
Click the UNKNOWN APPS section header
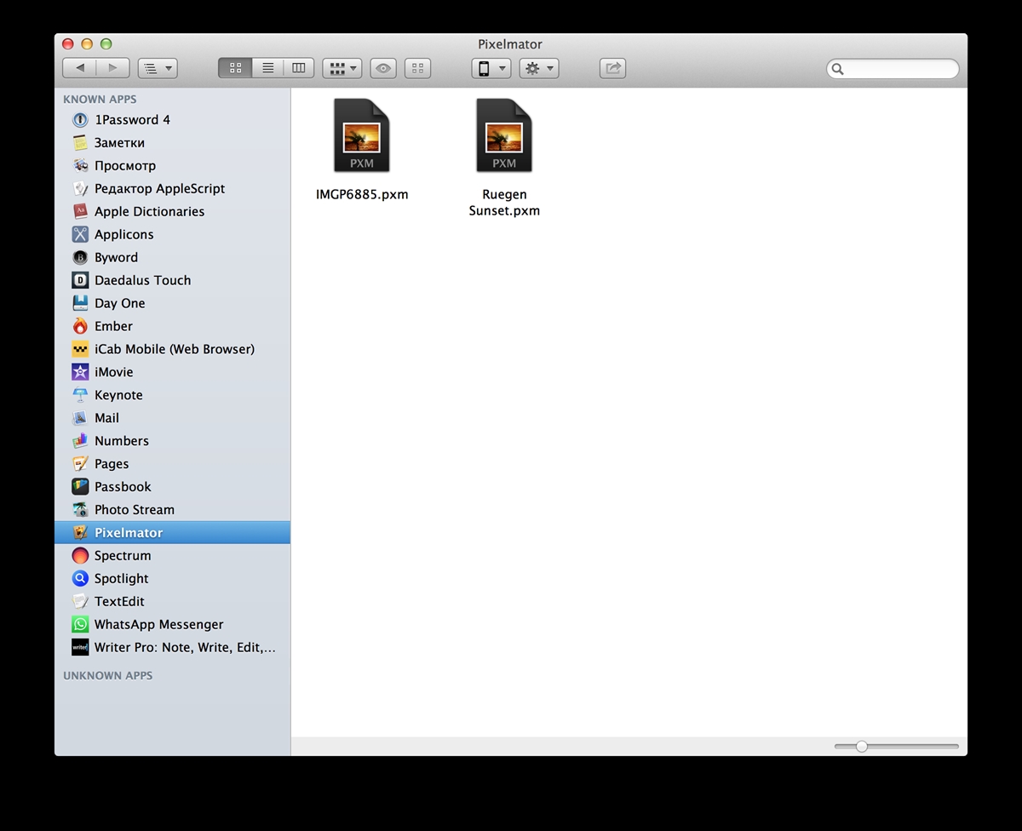coord(107,675)
